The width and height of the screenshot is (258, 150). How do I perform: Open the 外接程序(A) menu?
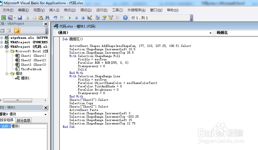coord(136,10)
